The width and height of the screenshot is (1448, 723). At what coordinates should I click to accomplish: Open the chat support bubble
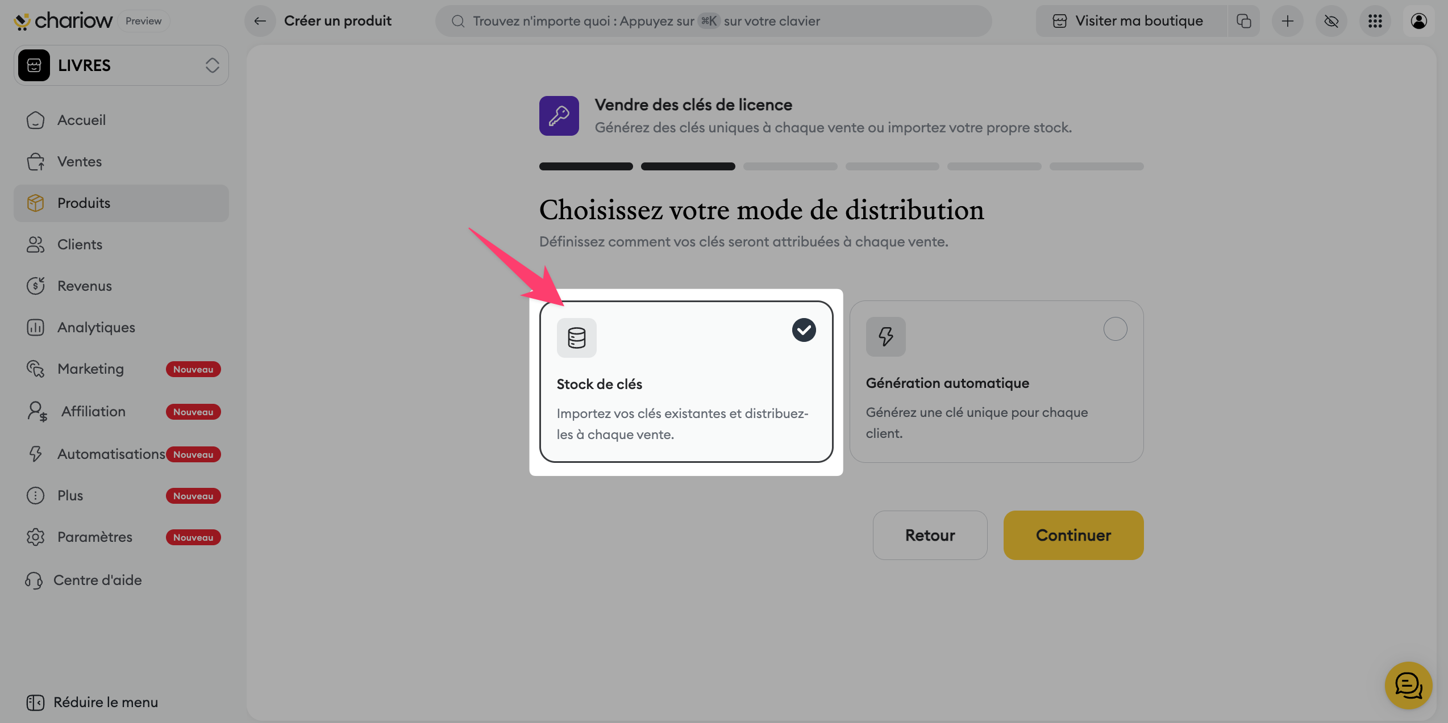coord(1408,685)
